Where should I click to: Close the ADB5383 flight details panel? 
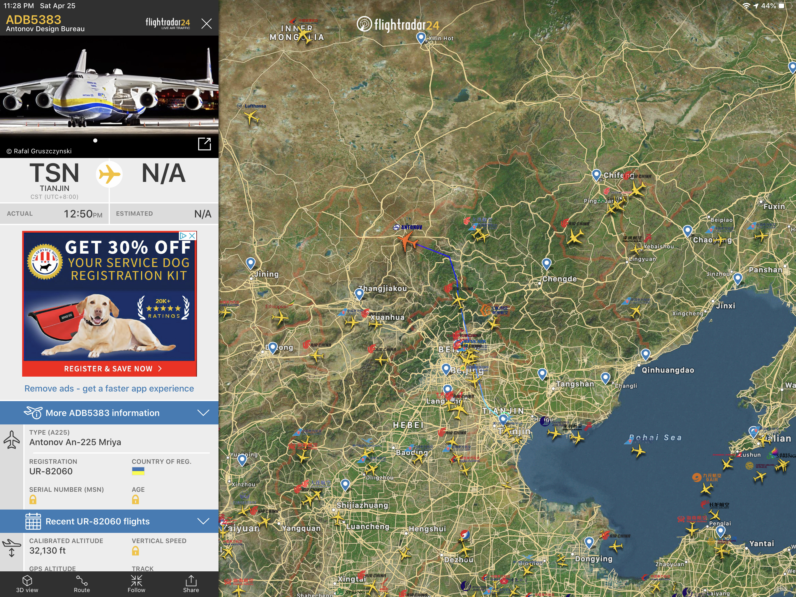tap(207, 24)
